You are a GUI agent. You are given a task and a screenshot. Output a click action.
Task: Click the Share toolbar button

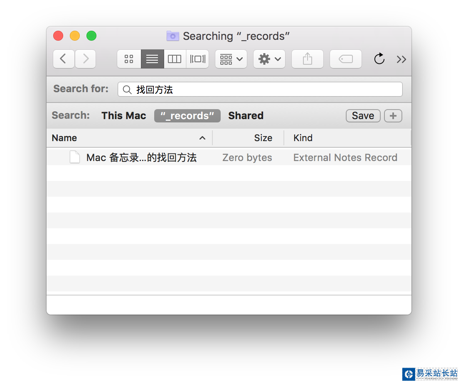pyautogui.click(x=308, y=59)
